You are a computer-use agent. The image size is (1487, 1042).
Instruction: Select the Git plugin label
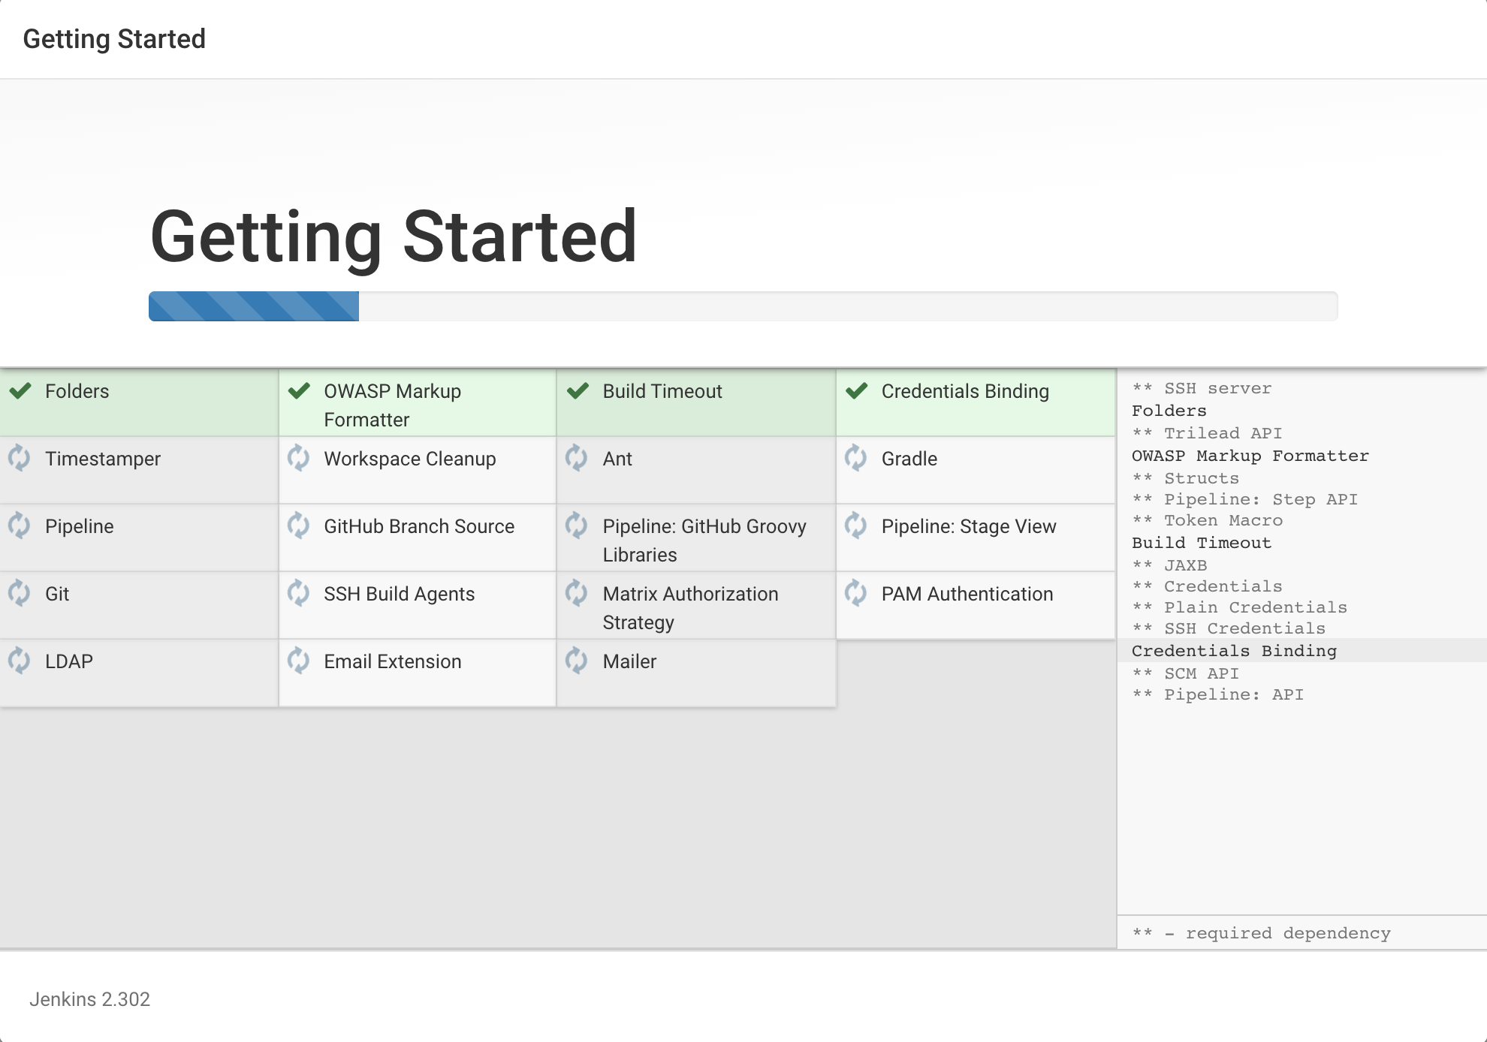(57, 594)
